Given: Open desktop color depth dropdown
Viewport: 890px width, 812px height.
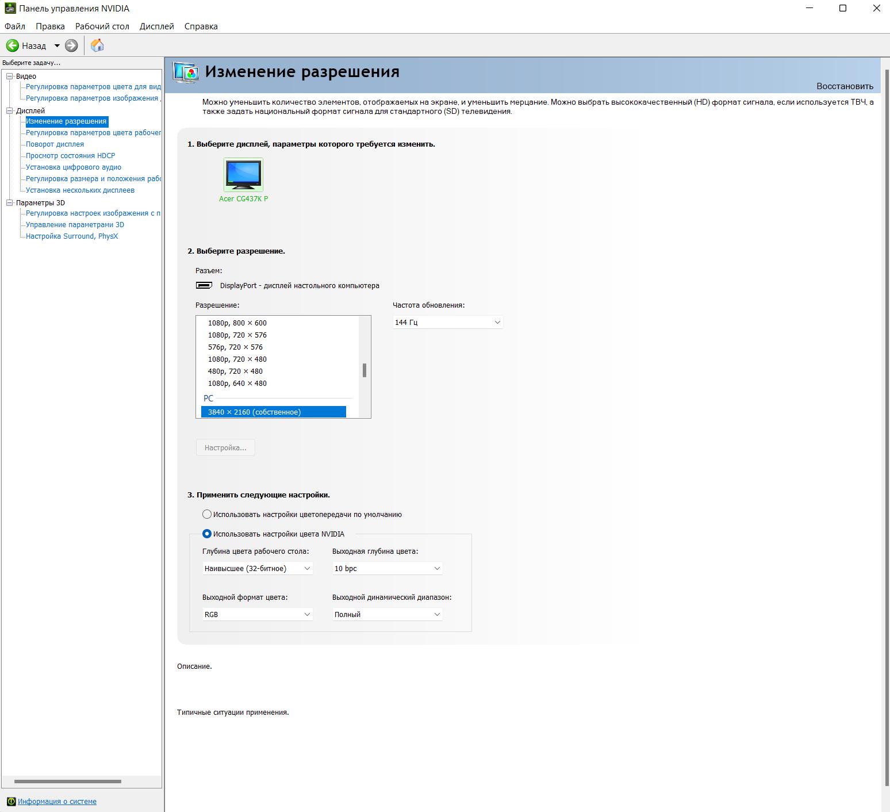Looking at the screenshot, I should (258, 568).
